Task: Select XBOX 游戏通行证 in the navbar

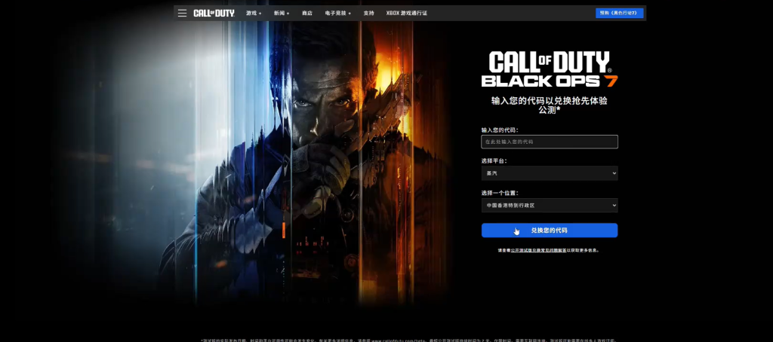Action: [x=406, y=13]
